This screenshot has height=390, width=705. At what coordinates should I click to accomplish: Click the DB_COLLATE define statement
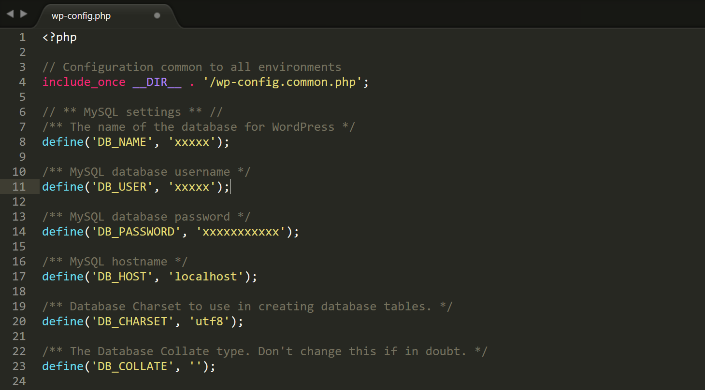(x=128, y=366)
